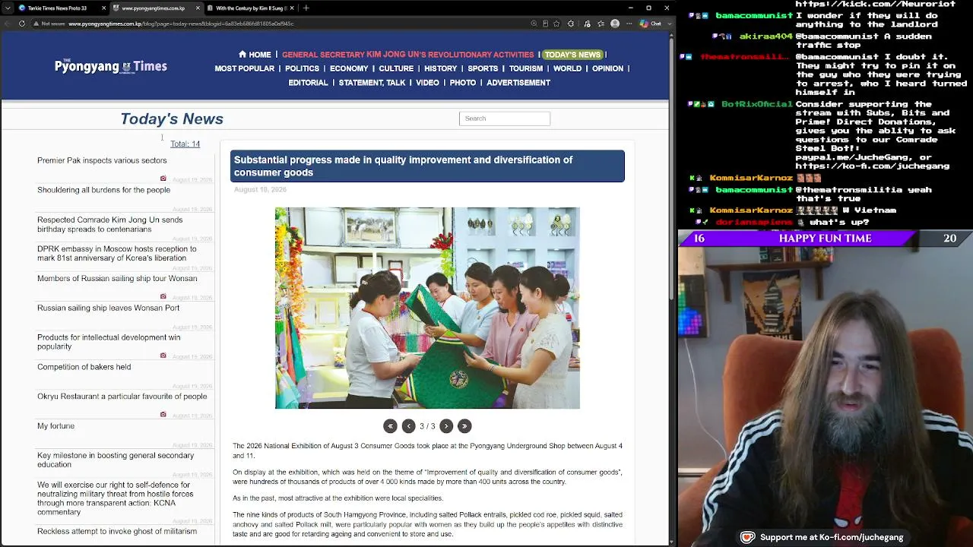Add this page to favorites with the star
The height and width of the screenshot is (547, 973).
tap(557, 24)
